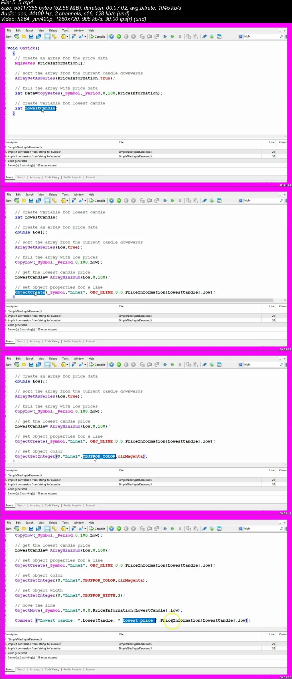Click the Step Into icon in the 00:02:50 frame
This screenshot has width=292, height=679.
pos(142,201)
